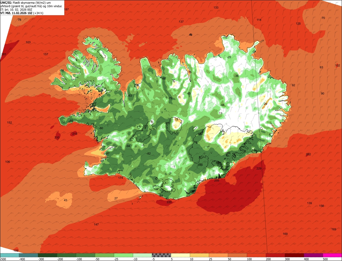Click the map value 187 near the title box
The height and width of the screenshot is (261, 342).
(66, 9)
